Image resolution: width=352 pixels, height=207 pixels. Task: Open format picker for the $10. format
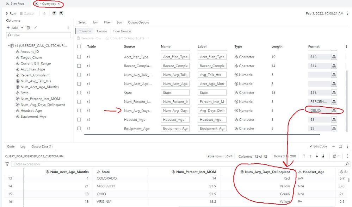(x=333, y=57)
